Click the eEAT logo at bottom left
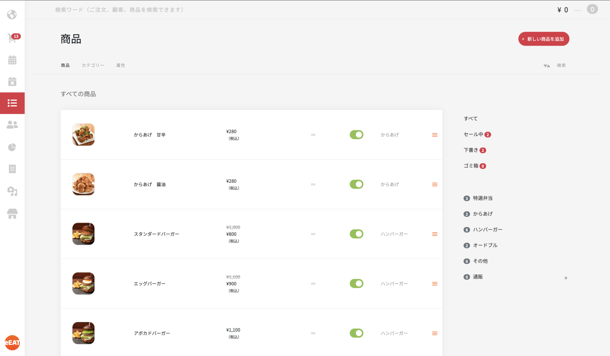The width and height of the screenshot is (610, 356). tap(12, 343)
